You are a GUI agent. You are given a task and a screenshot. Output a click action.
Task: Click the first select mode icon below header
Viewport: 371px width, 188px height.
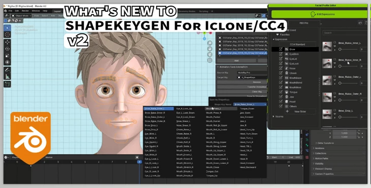(6, 20)
